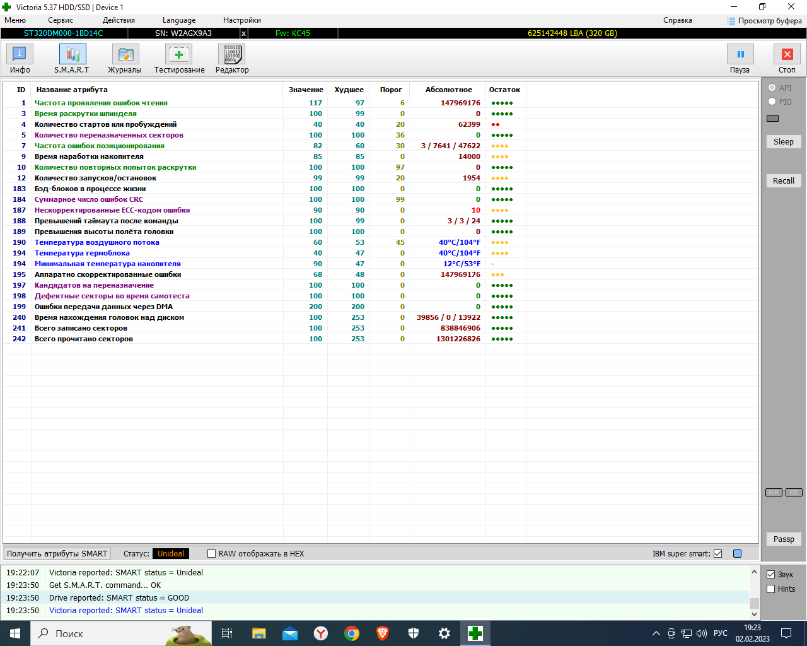The image size is (807, 646).
Task: Open Task View from the taskbar
Action: [x=227, y=633]
